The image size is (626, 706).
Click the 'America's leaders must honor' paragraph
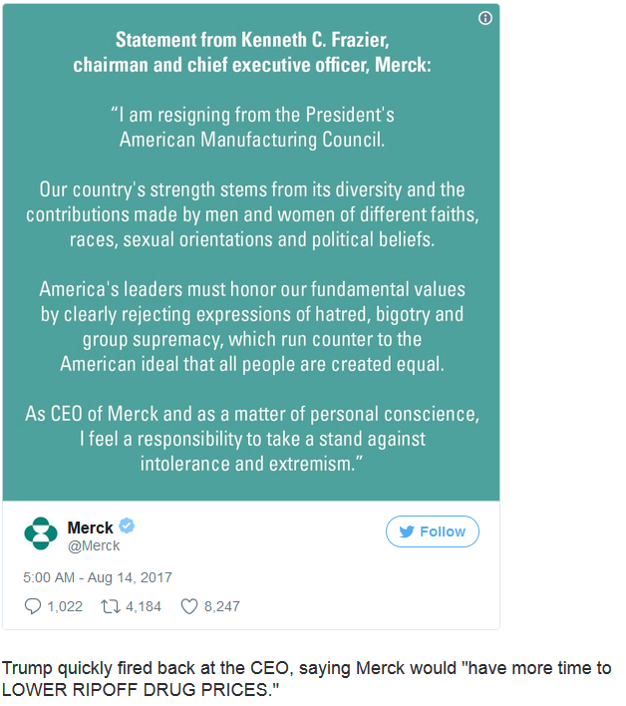pos(252,326)
